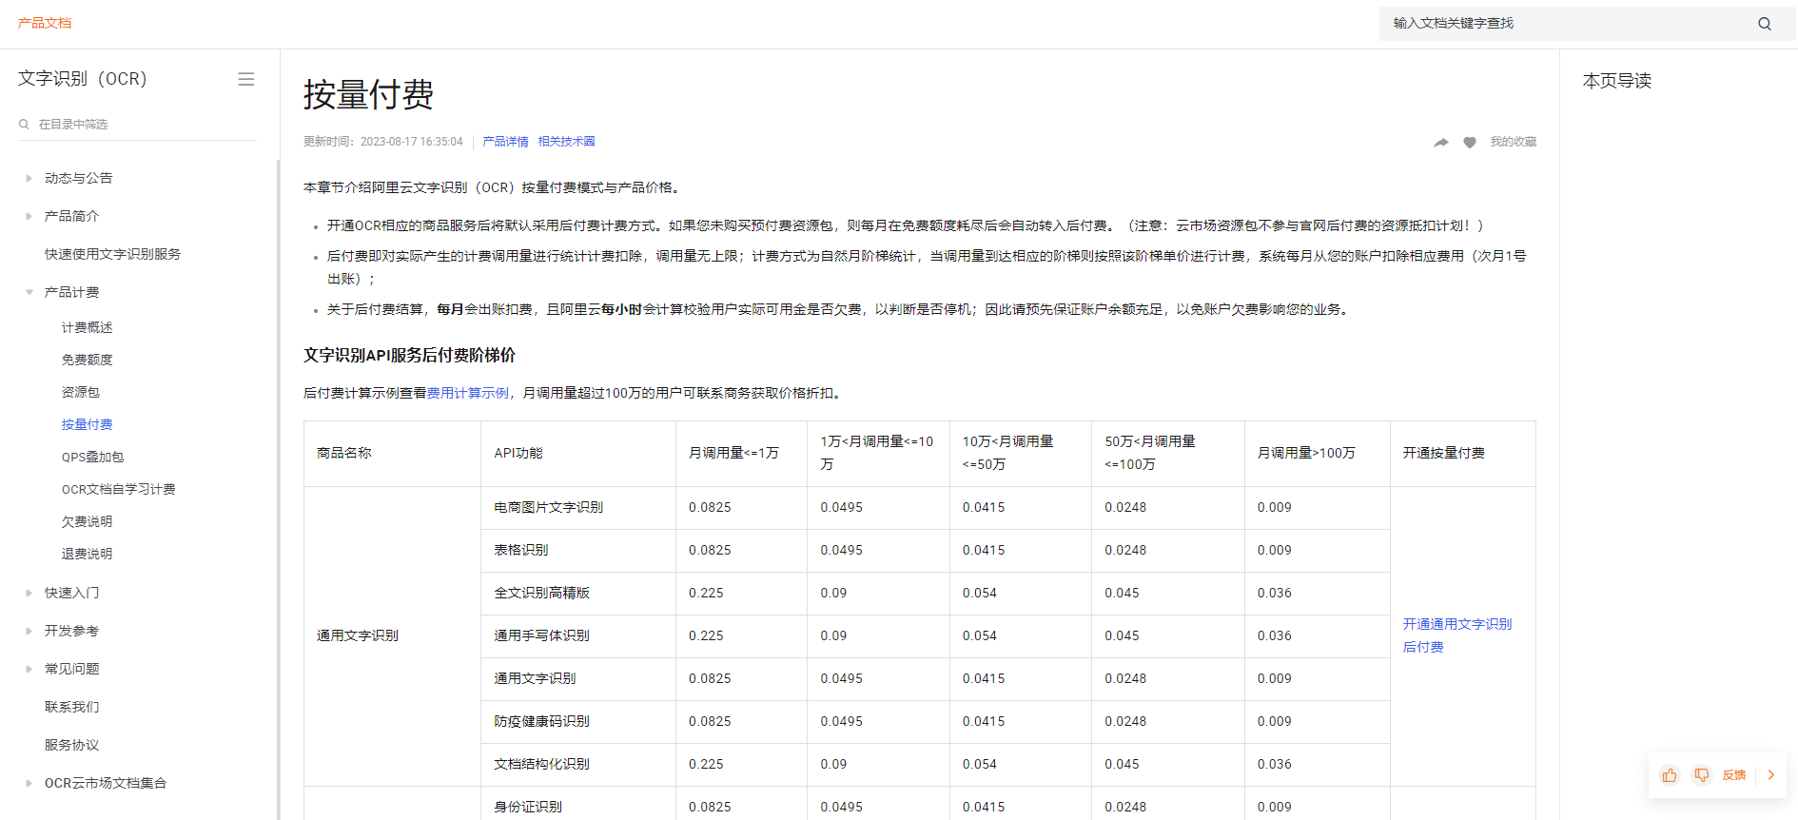Click 我的收藏 link

[1513, 142]
